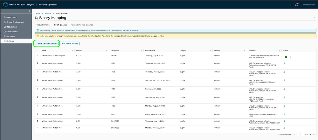
Task: Open Requests in sidebar
Action: (x=10, y=36)
